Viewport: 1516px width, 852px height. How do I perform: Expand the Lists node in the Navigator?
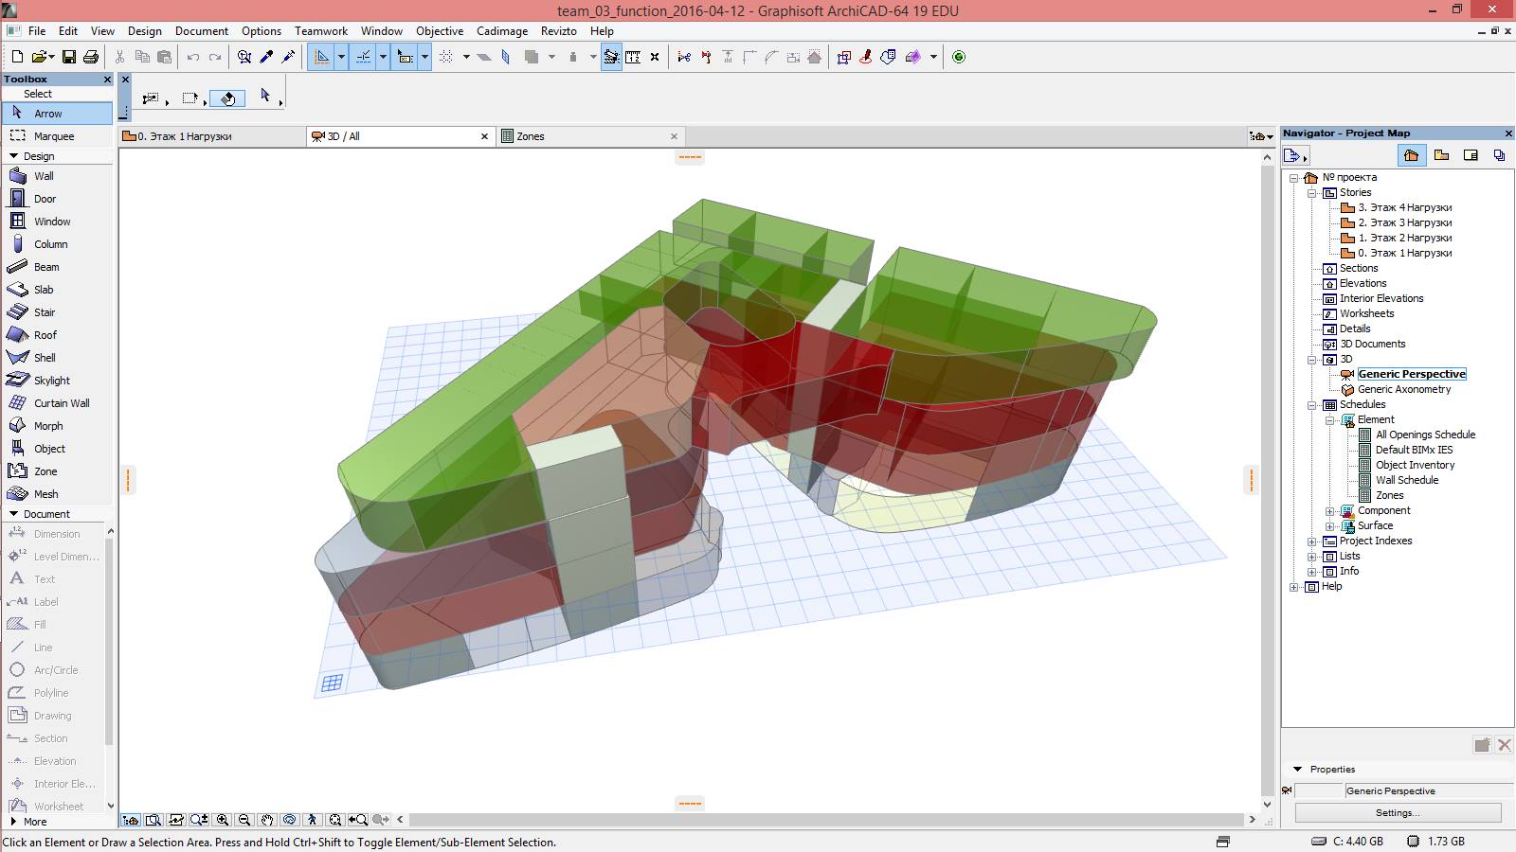(1312, 557)
